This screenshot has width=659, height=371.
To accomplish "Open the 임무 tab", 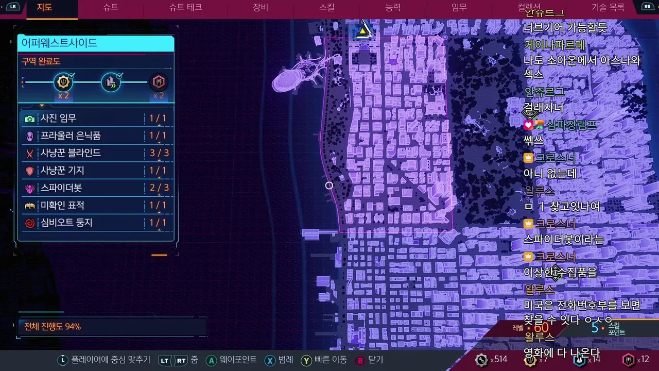I will point(459,7).
